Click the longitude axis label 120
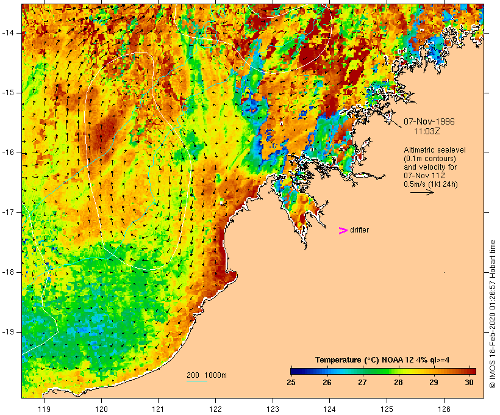The image size is (500, 415). point(101,409)
